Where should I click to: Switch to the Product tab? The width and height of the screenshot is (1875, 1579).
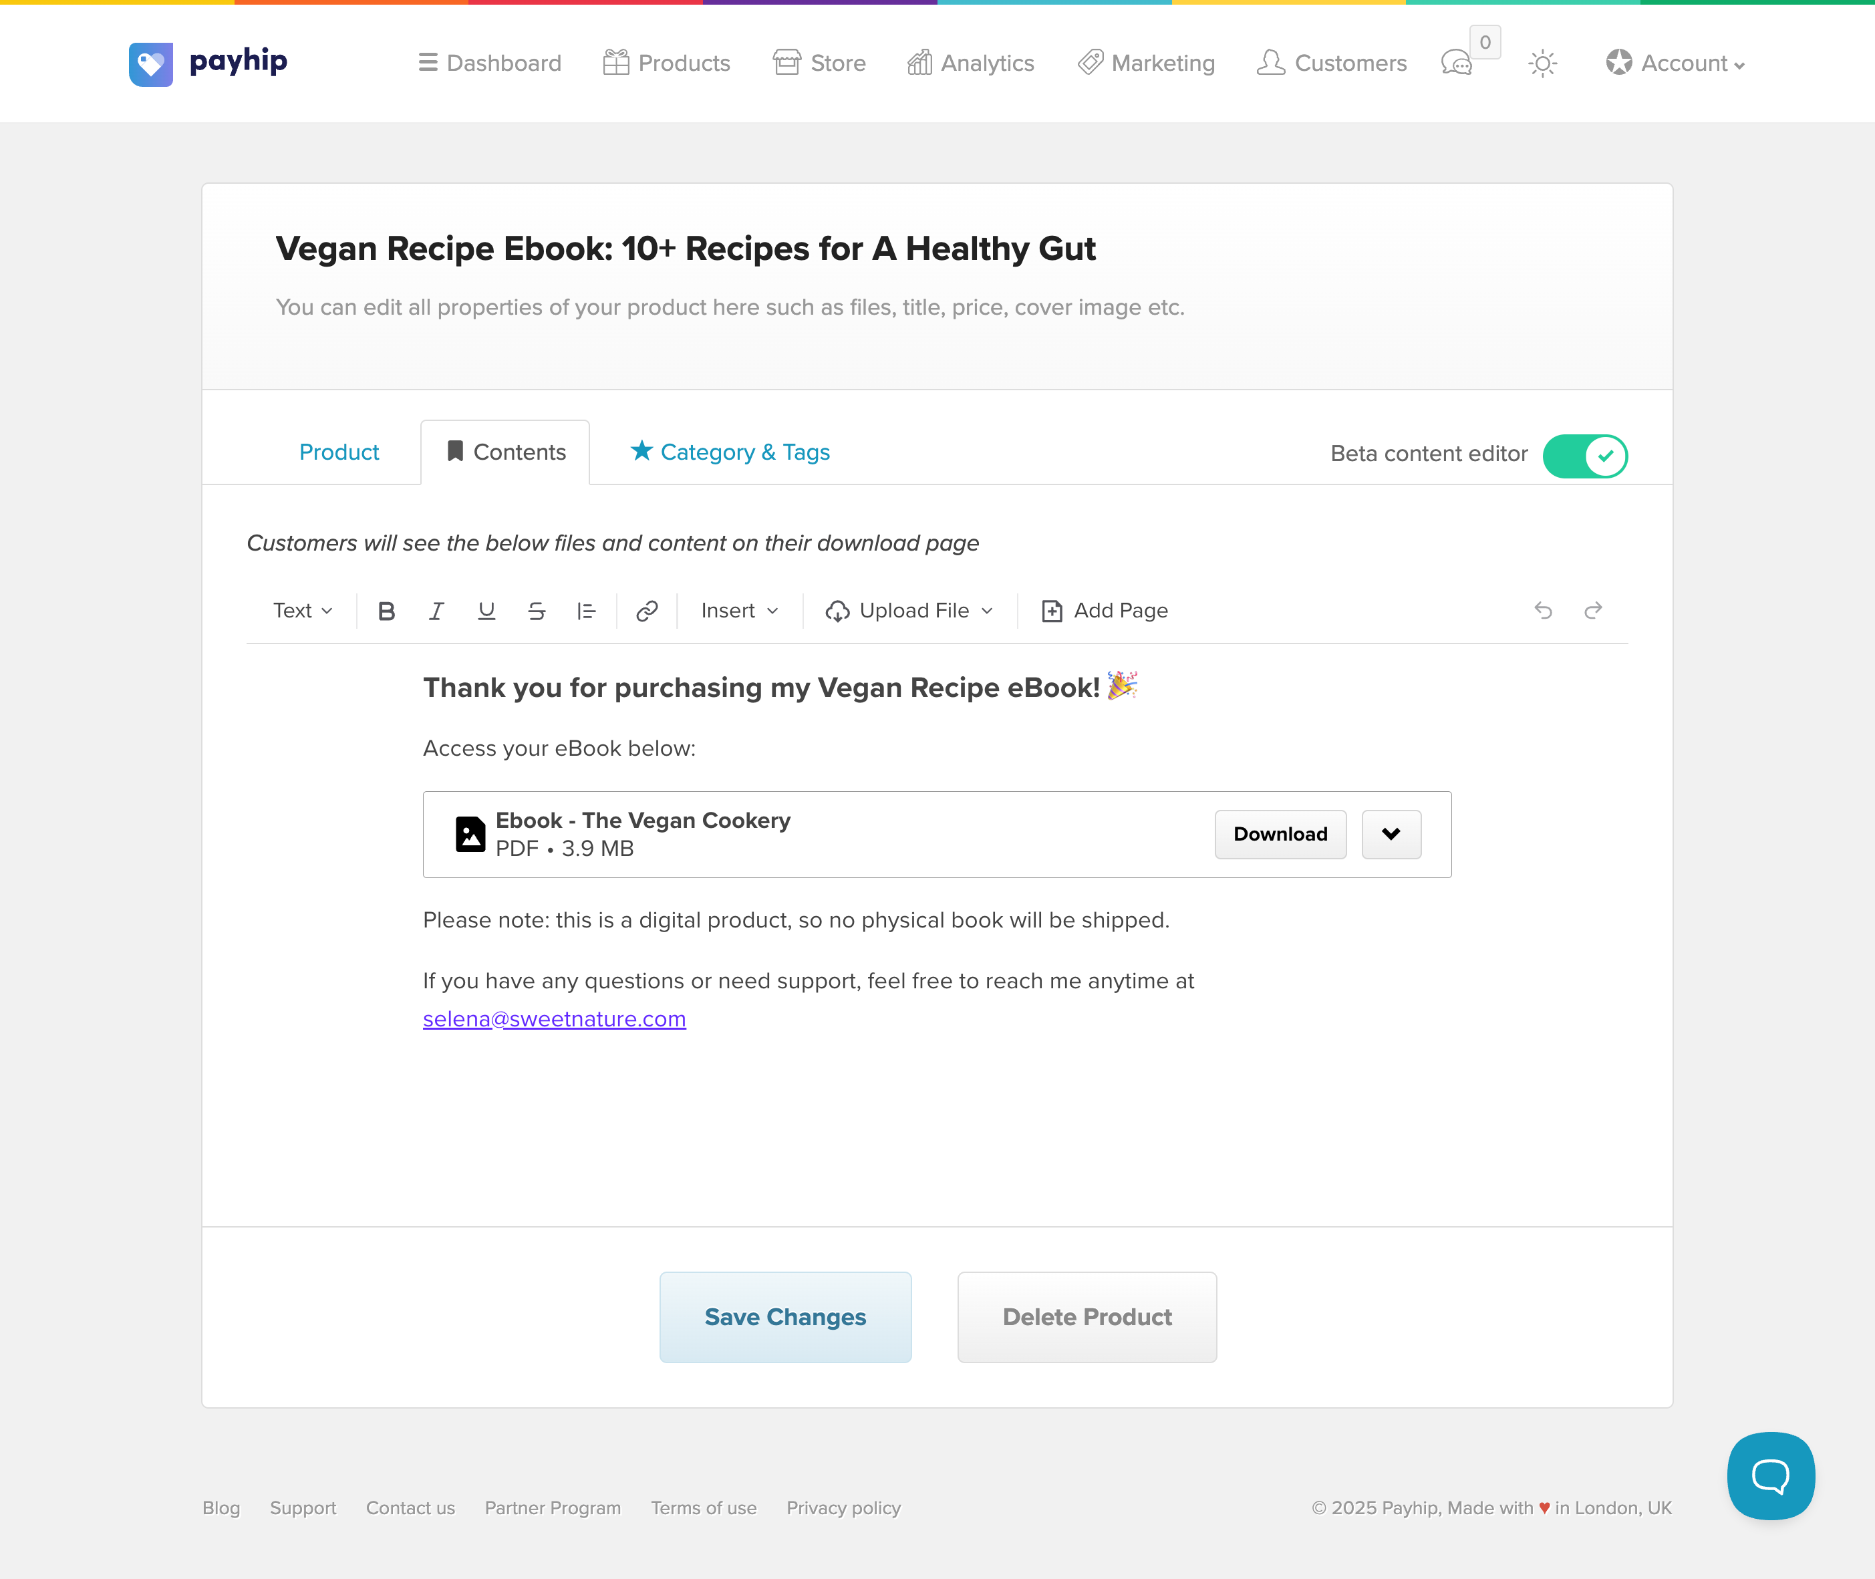coord(339,452)
